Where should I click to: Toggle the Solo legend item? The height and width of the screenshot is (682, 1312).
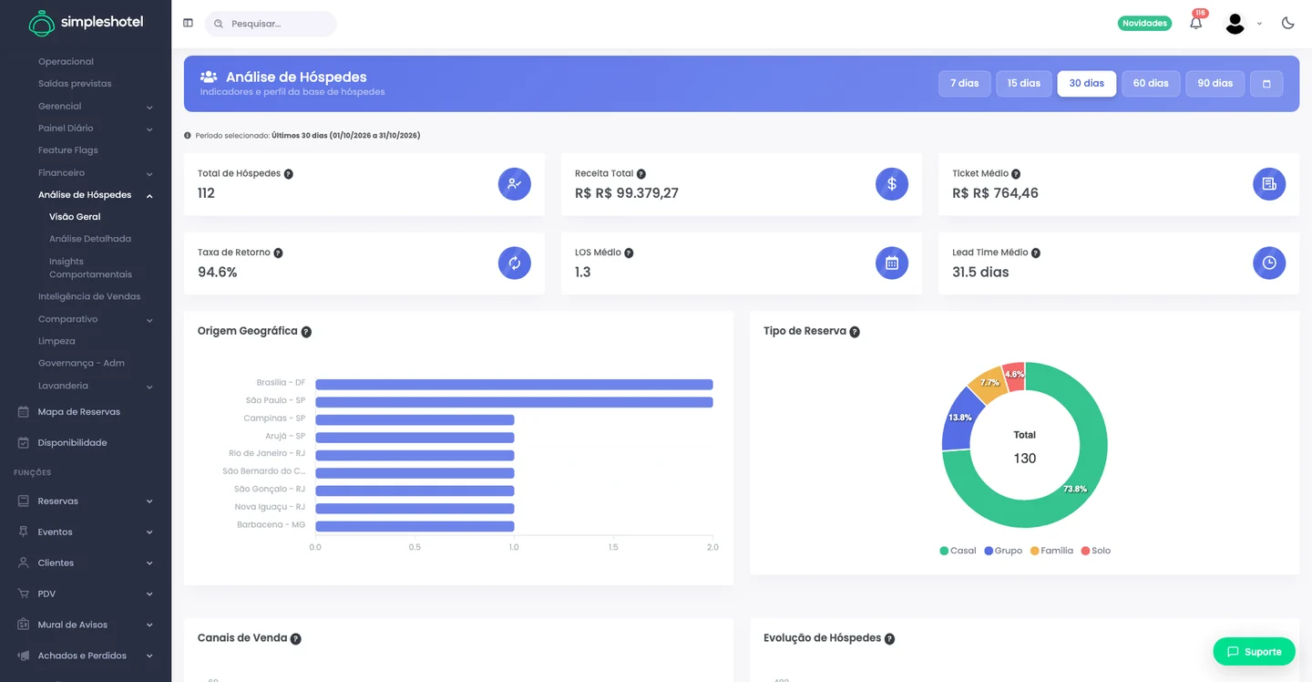coord(1096,551)
